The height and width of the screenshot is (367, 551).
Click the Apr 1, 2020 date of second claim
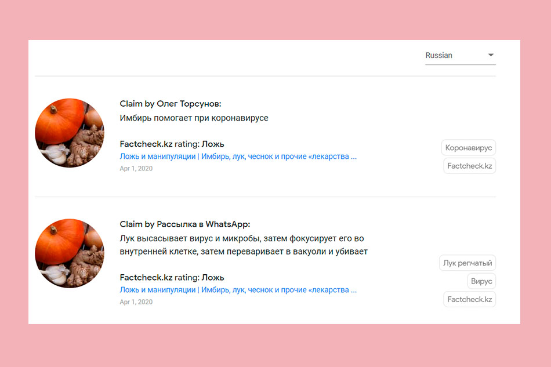coord(136,302)
